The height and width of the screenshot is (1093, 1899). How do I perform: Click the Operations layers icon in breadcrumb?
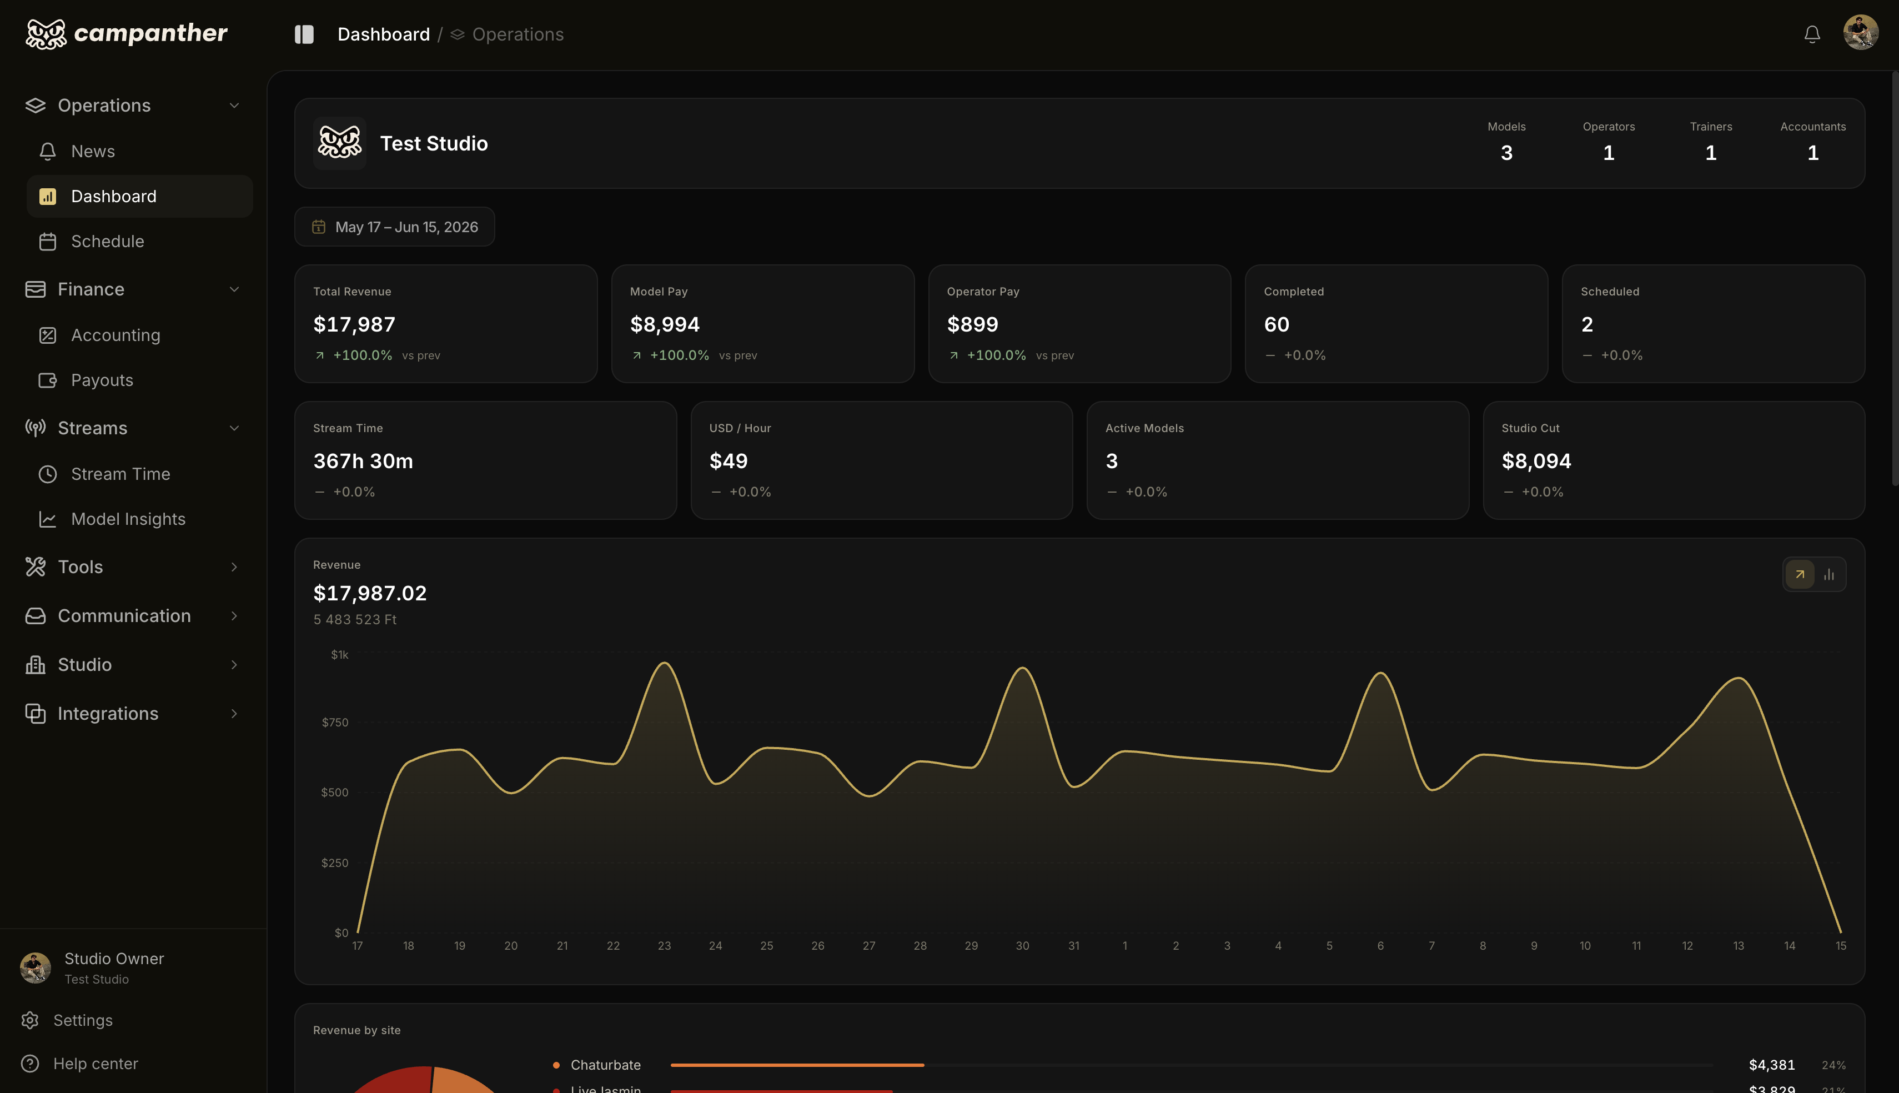click(458, 34)
